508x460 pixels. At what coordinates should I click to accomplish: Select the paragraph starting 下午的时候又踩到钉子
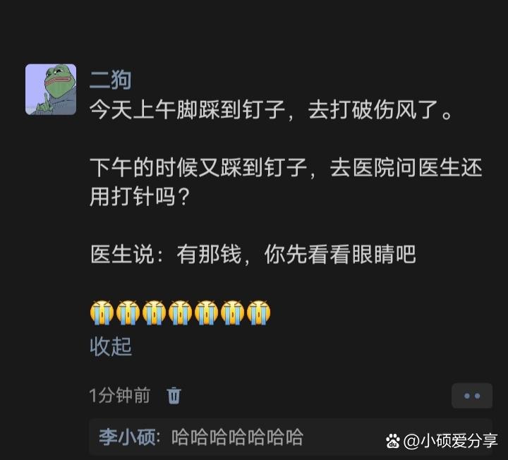[286, 182]
